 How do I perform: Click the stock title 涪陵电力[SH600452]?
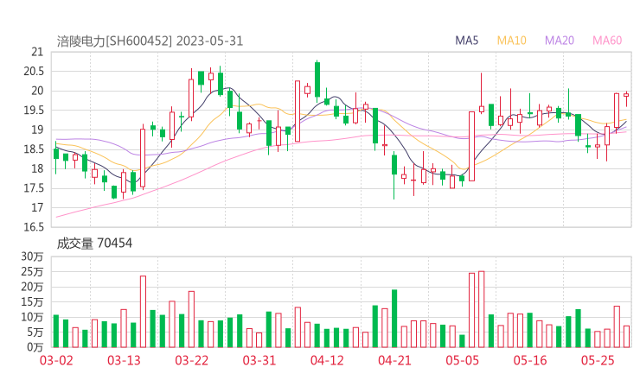point(115,41)
